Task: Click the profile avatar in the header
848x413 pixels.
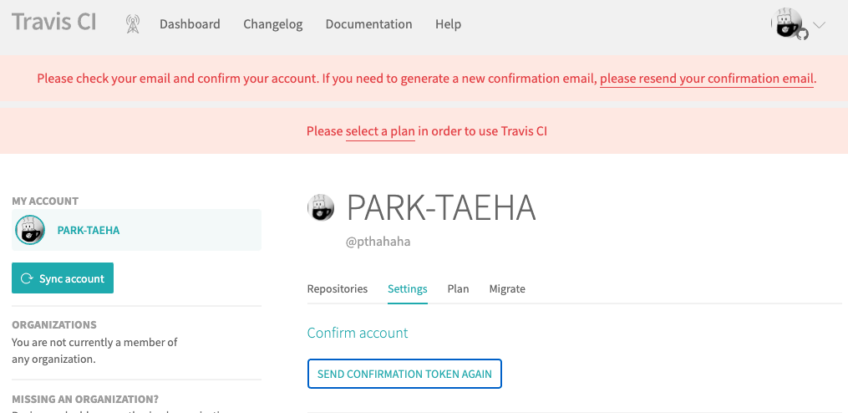Action: 789,23
